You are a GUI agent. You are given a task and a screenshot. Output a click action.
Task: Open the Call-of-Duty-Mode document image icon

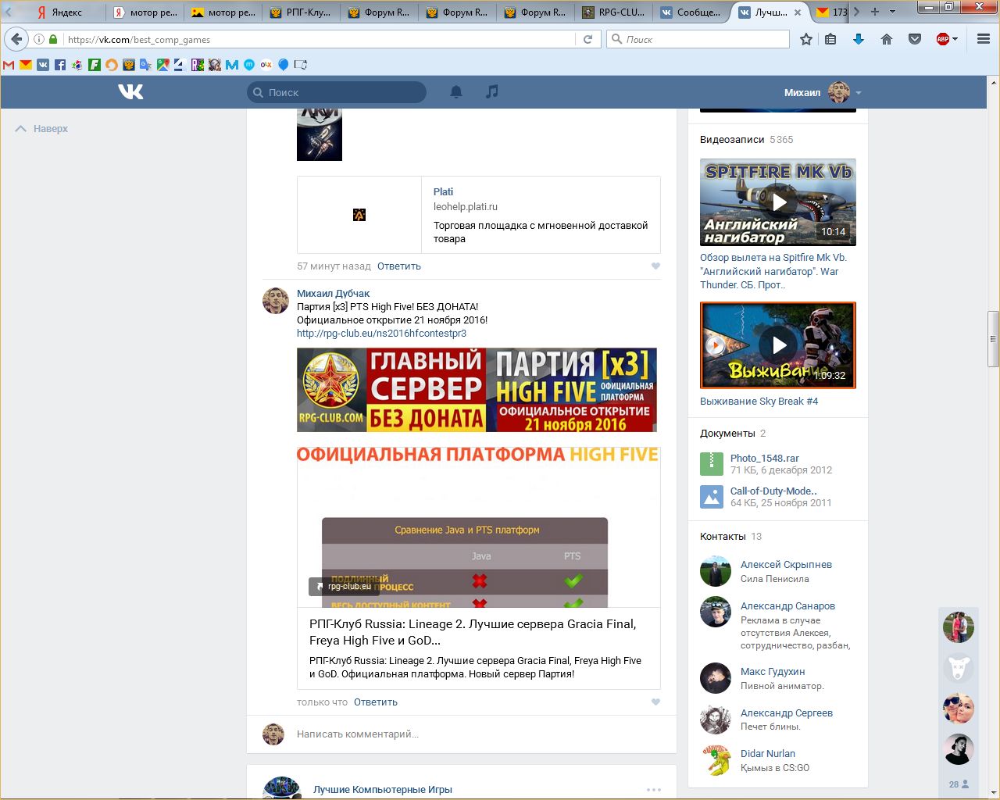tap(712, 497)
